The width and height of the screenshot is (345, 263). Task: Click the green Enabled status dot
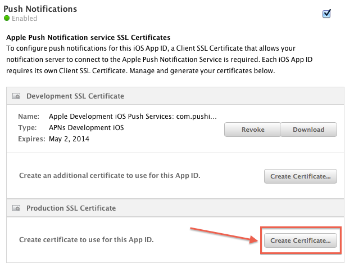click(x=7, y=18)
